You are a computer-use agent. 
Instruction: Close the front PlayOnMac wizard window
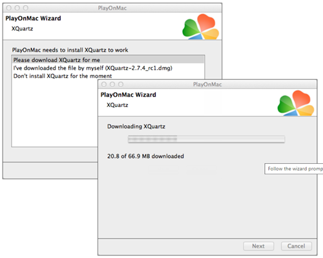(104, 84)
